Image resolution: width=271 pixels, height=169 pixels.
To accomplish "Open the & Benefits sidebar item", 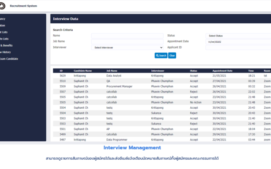I will [x=6, y=45].
